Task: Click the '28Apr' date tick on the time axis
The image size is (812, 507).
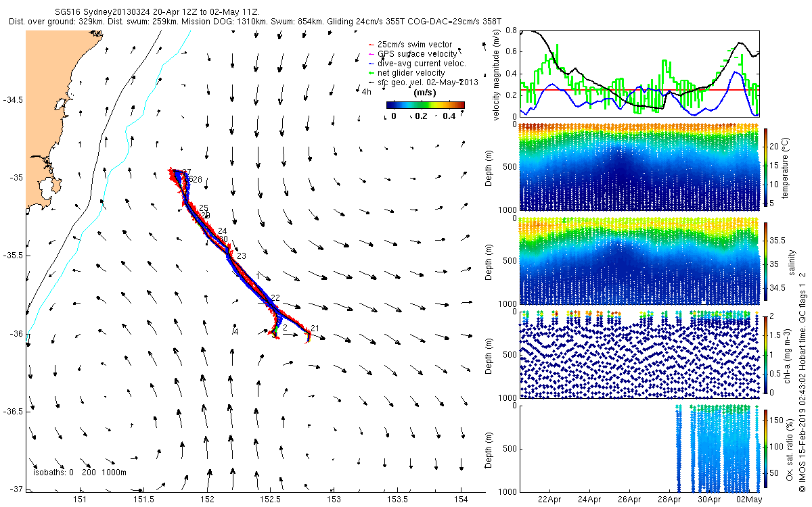Action: coord(669,500)
